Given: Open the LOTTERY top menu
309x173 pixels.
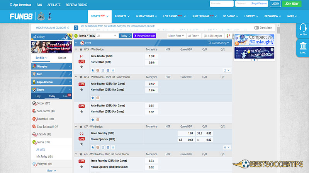Looking at the screenshot, I should [251, 16].
